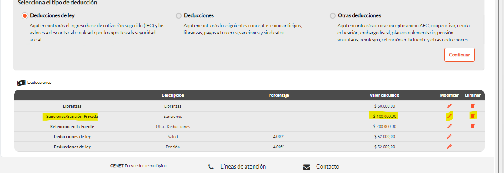Click the Descripcion column header
Image resolution: width=504 pixels, height=173 pixels.
tap(173, 95)
